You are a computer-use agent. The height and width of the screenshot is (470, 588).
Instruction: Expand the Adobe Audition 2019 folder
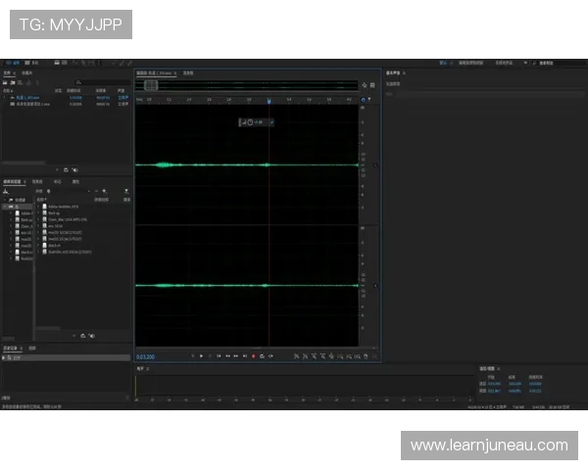point(39,207)
